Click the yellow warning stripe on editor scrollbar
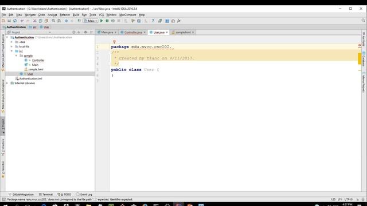Screen dimensions: 367x206 point(360,58)
